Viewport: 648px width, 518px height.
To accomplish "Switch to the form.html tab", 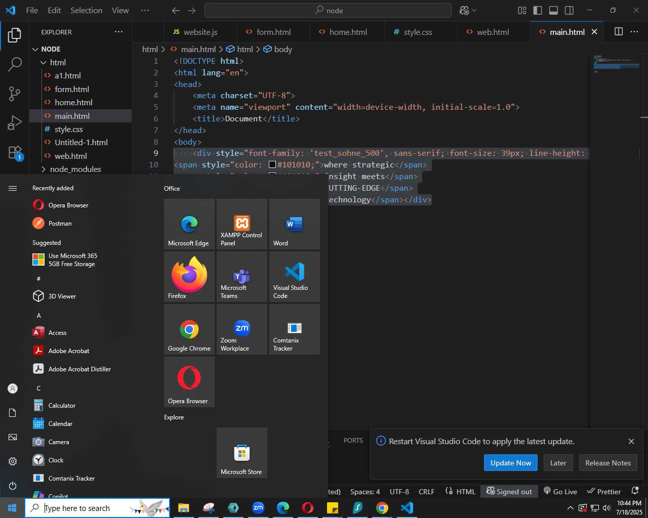I will 273,32.
